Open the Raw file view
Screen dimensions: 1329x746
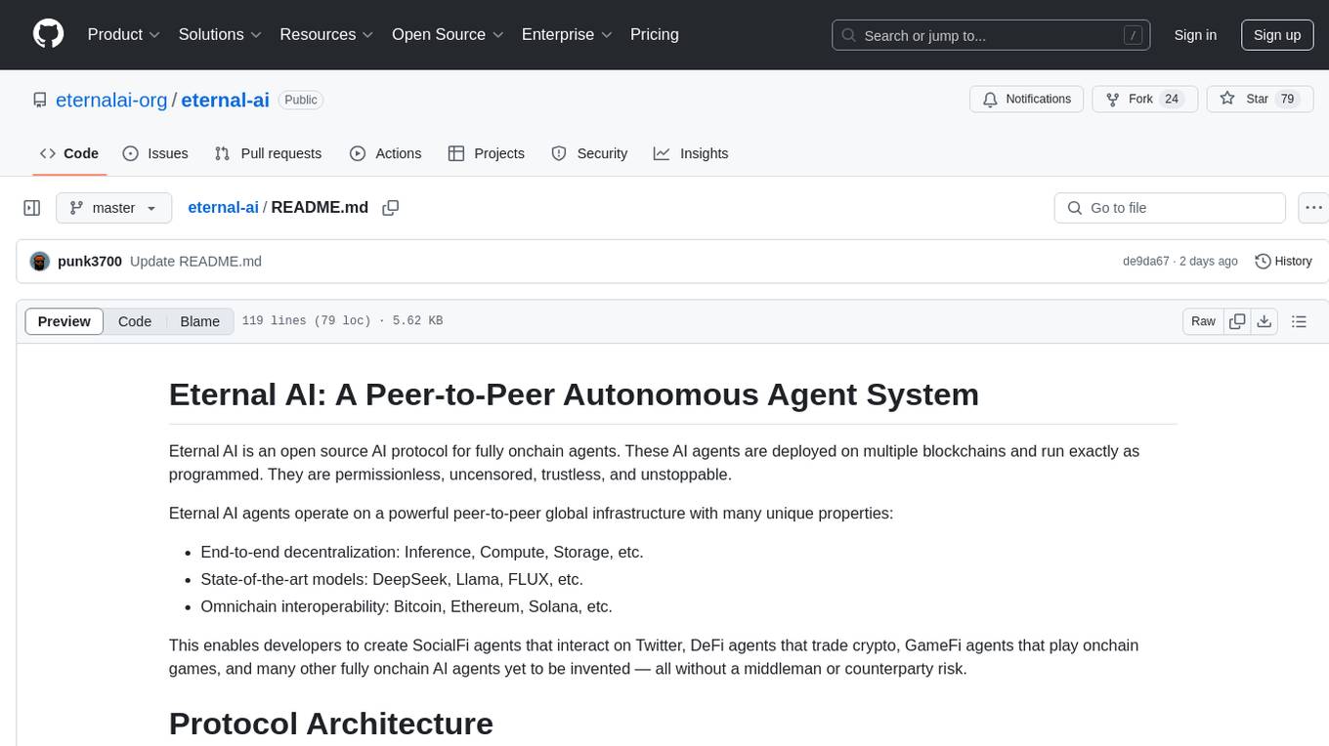pyautogui.click(x=1203, y=321)
